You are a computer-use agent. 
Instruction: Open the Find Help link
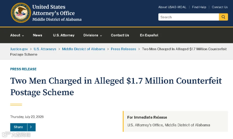(199, 7)
